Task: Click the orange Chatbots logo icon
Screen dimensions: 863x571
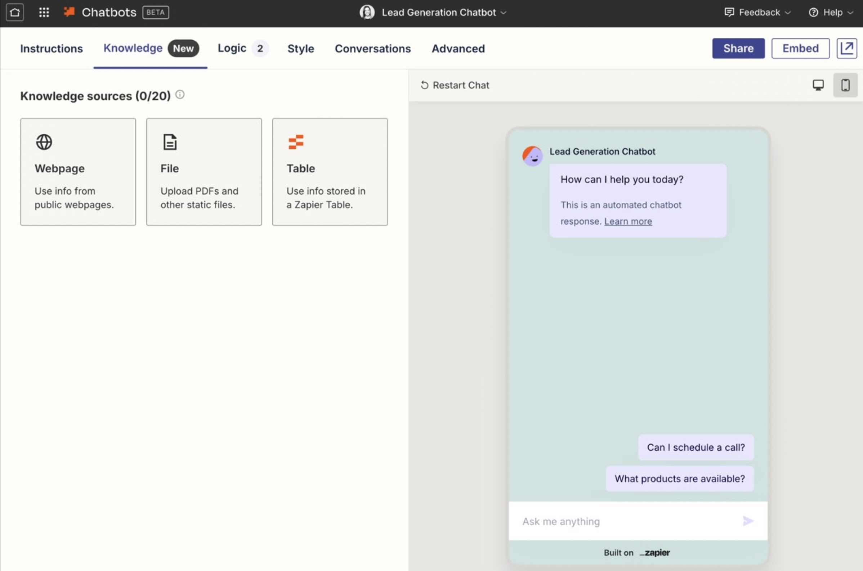Action: click(x=69, y=12)
